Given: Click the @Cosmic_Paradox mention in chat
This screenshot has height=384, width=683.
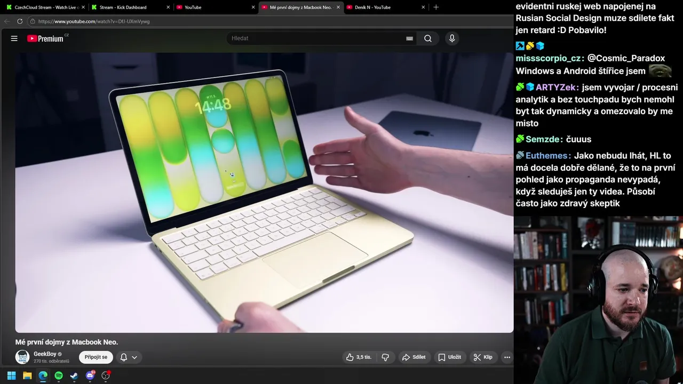Looking at the screenshot, I should coord(626,58).
